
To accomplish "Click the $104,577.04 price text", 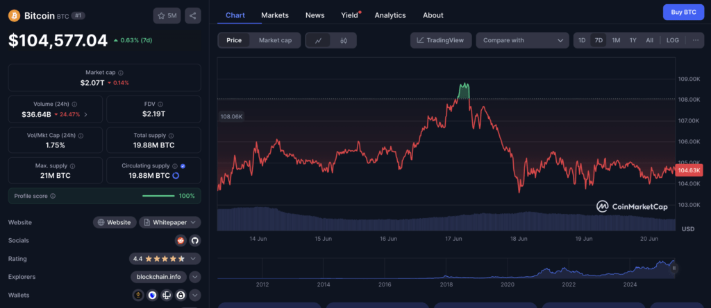I will [58, 41].
